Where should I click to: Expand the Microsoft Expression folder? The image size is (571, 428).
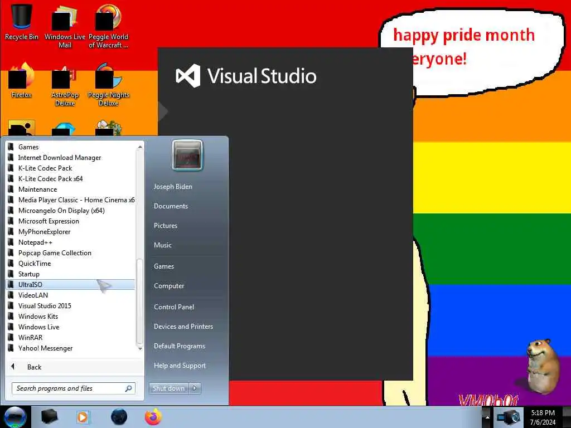click(71, 221)
